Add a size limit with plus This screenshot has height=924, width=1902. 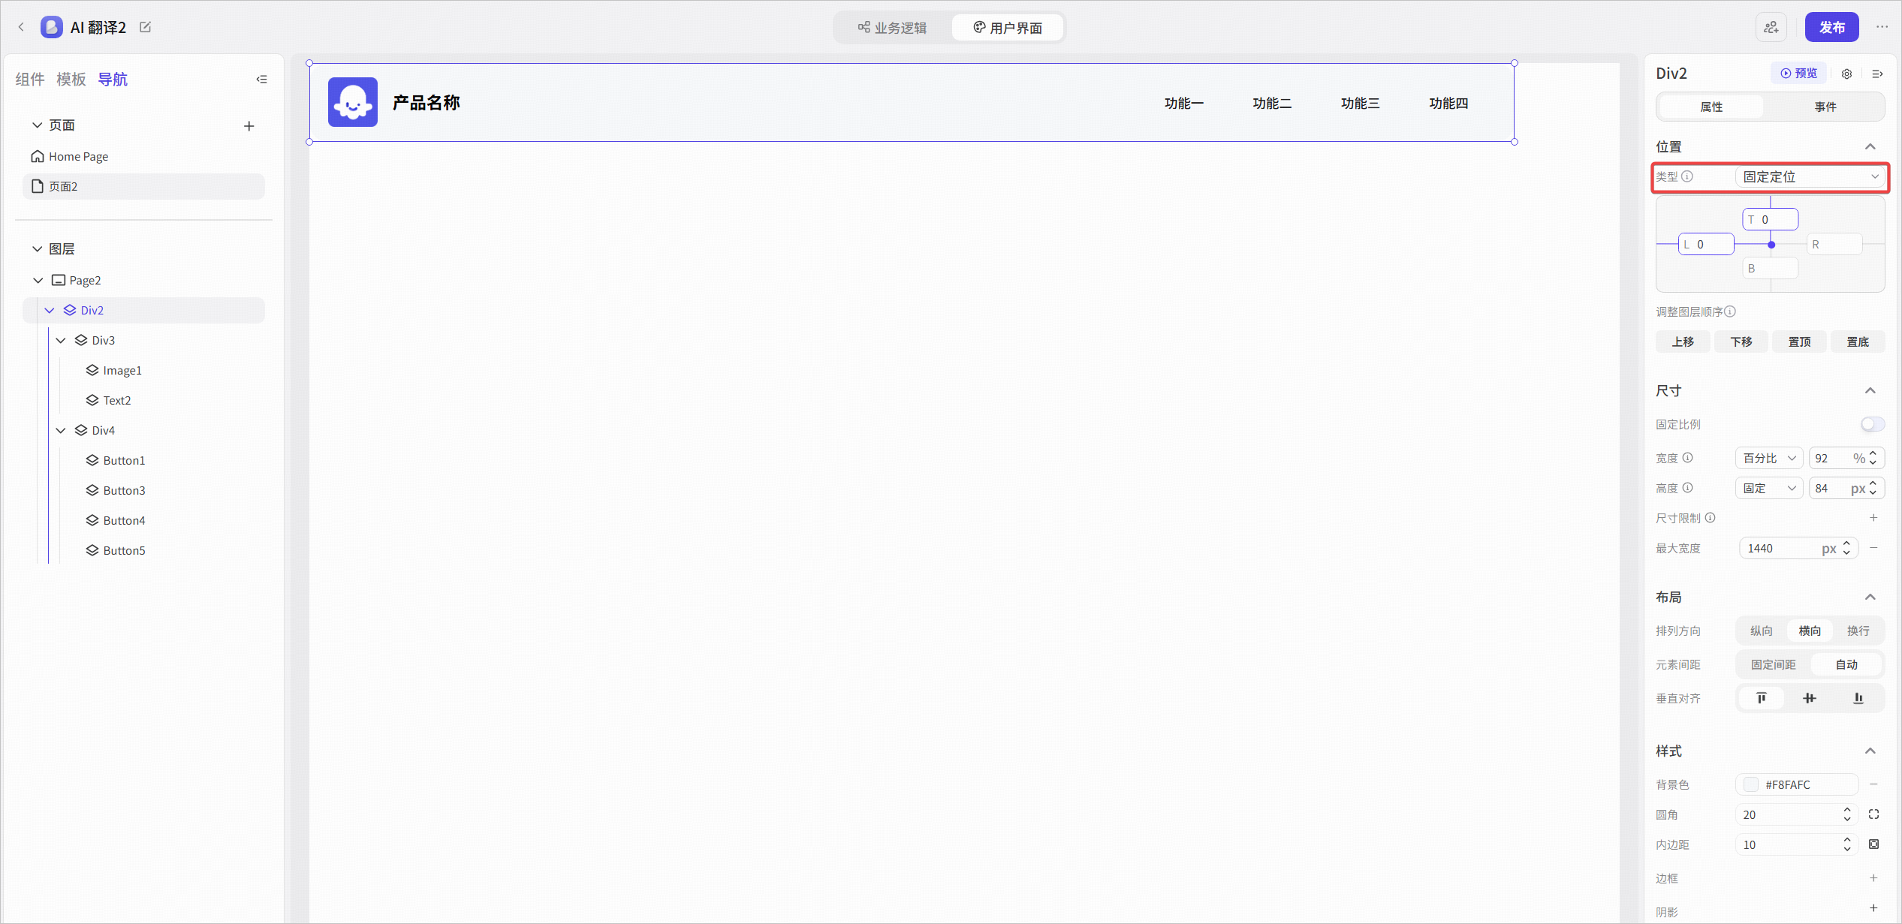click(x=1873, y=518)
